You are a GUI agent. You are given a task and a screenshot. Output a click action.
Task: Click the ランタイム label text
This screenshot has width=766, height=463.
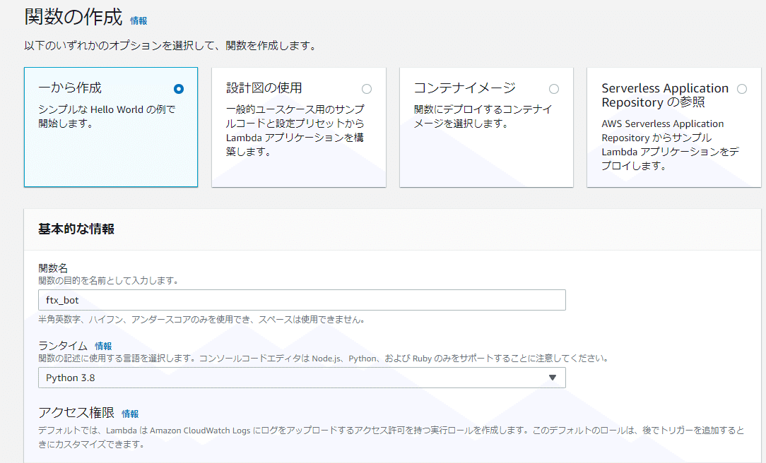click(x=62, y=346)
